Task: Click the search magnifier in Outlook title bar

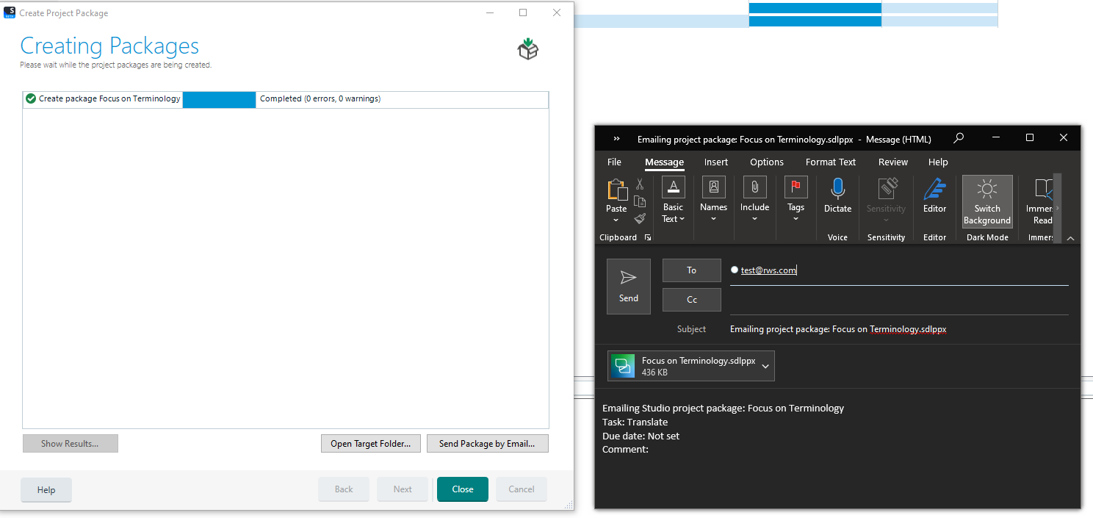Action: 958,138
